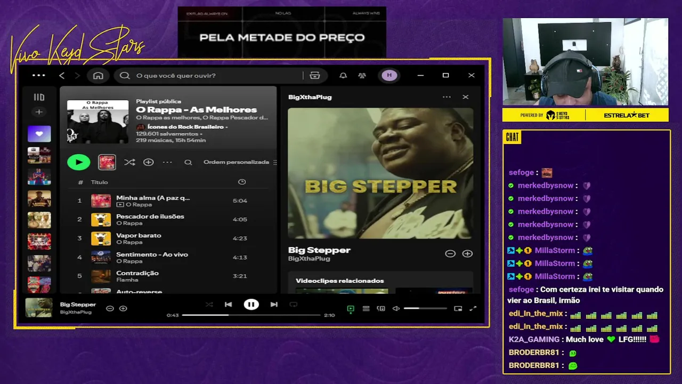
Task: Skip to the previous track
Action: point(228,305)
